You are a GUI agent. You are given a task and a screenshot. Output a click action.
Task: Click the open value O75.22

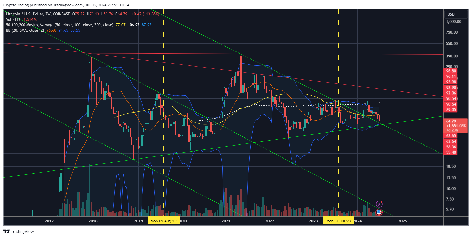pos(78,14)
